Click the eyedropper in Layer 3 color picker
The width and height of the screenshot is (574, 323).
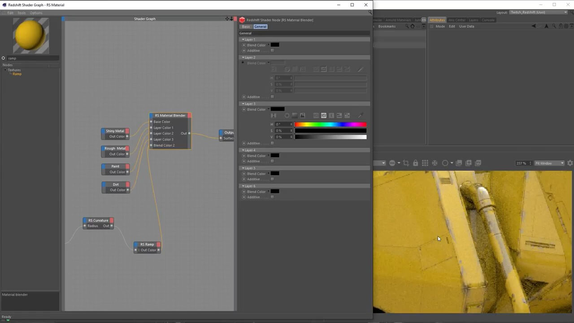(360, 116)
